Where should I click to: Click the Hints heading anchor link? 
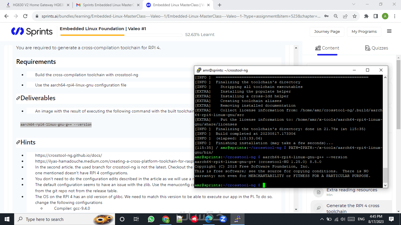(x=18, y=142)
